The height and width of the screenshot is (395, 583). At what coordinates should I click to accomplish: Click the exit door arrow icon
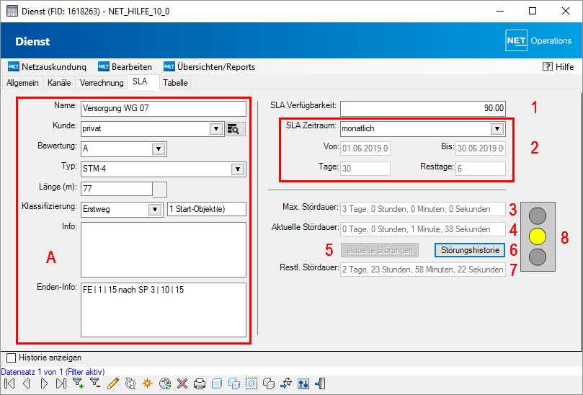[321, 383]
